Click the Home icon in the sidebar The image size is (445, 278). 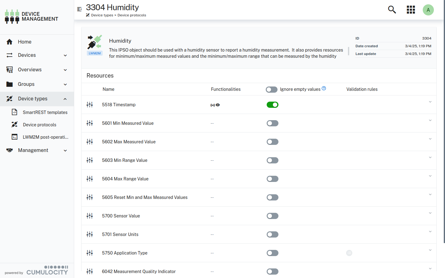(10, 42)
